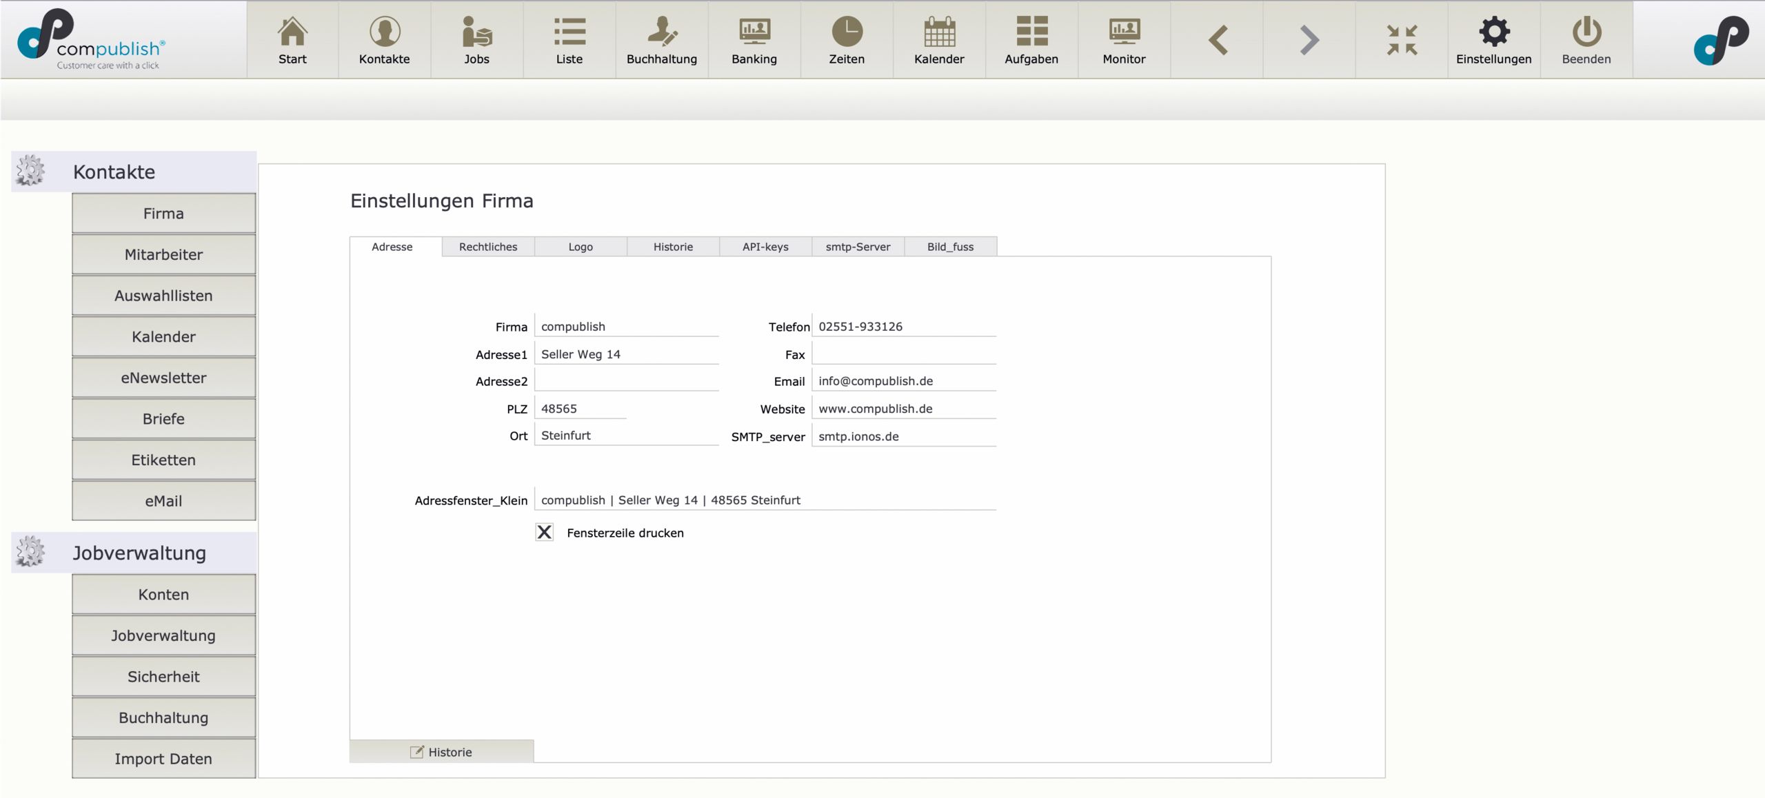Viewport: 1765px width, 798px height.
Task: Open the Banking icon
Action: click(754, 40)
